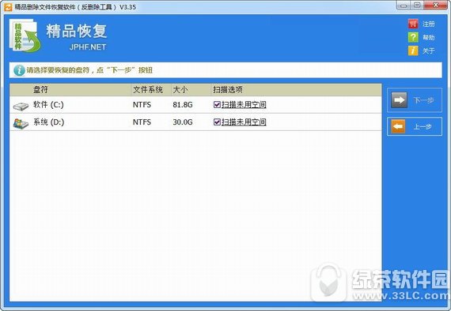Select the 软件 (C:) drive row
This screenshot has width=451, height=311.
click(x=195, y=105)
